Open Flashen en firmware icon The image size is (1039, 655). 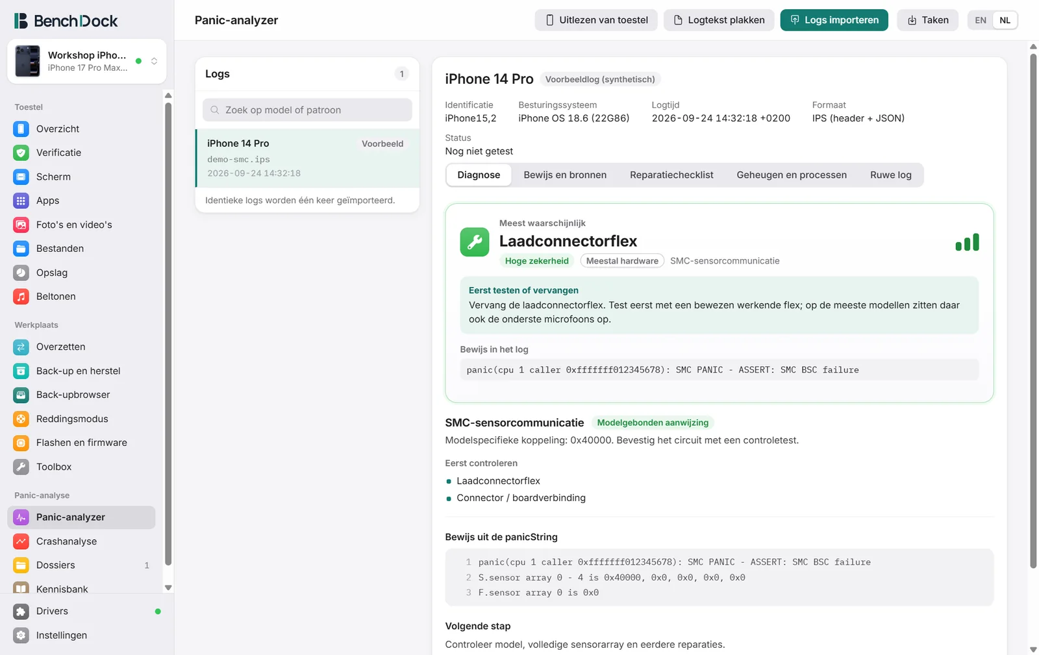pyautogui.click(x=21, y=443)
